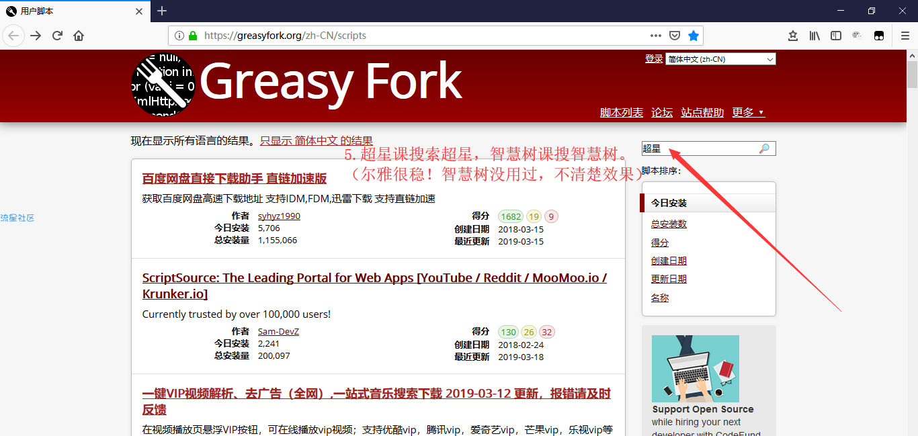Close the 用户脚本 tab
The width and height of the screenshot is (918, 436).
pyautogui.click(x=139, y=11)
